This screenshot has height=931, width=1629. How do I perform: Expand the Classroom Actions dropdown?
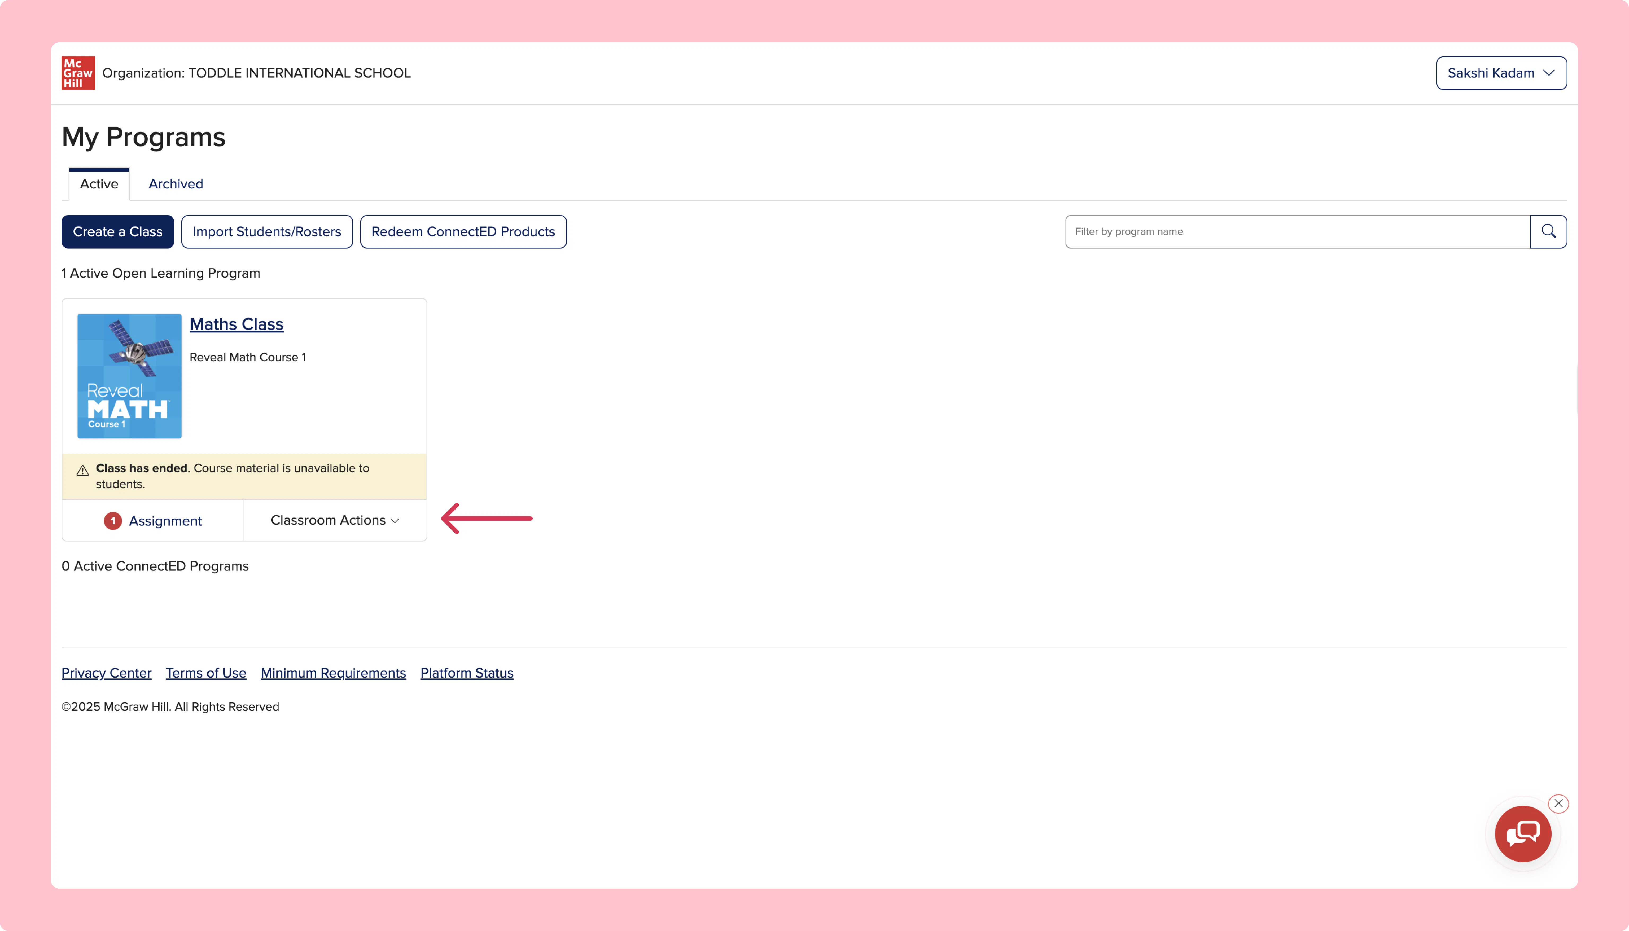(x=335, y=520)
